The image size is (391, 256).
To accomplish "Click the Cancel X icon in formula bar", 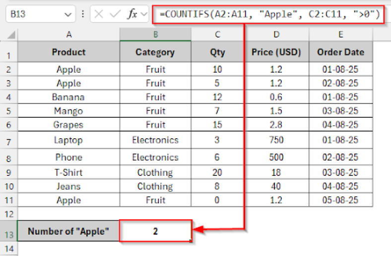I will tap(99, 15).
